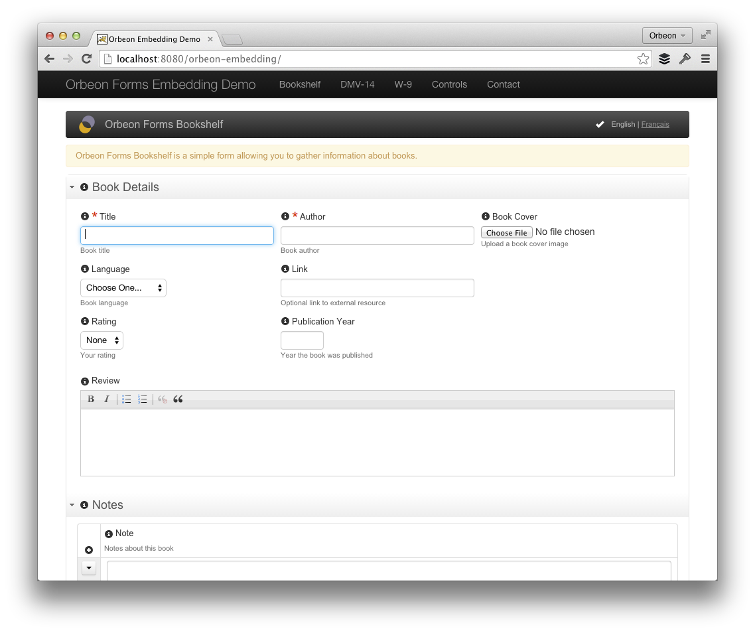This screenshot has width=755, height=633.
Task: Switch language to Français
Action: pos(655,124)
